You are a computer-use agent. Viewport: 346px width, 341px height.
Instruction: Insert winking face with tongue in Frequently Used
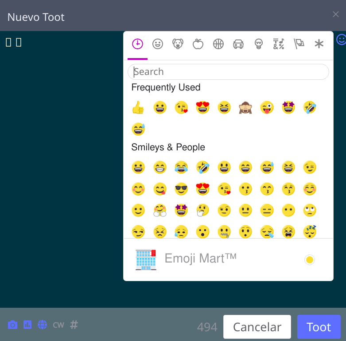(267, 108)
